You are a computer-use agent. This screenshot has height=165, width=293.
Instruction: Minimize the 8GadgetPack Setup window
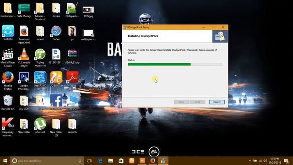203,27
